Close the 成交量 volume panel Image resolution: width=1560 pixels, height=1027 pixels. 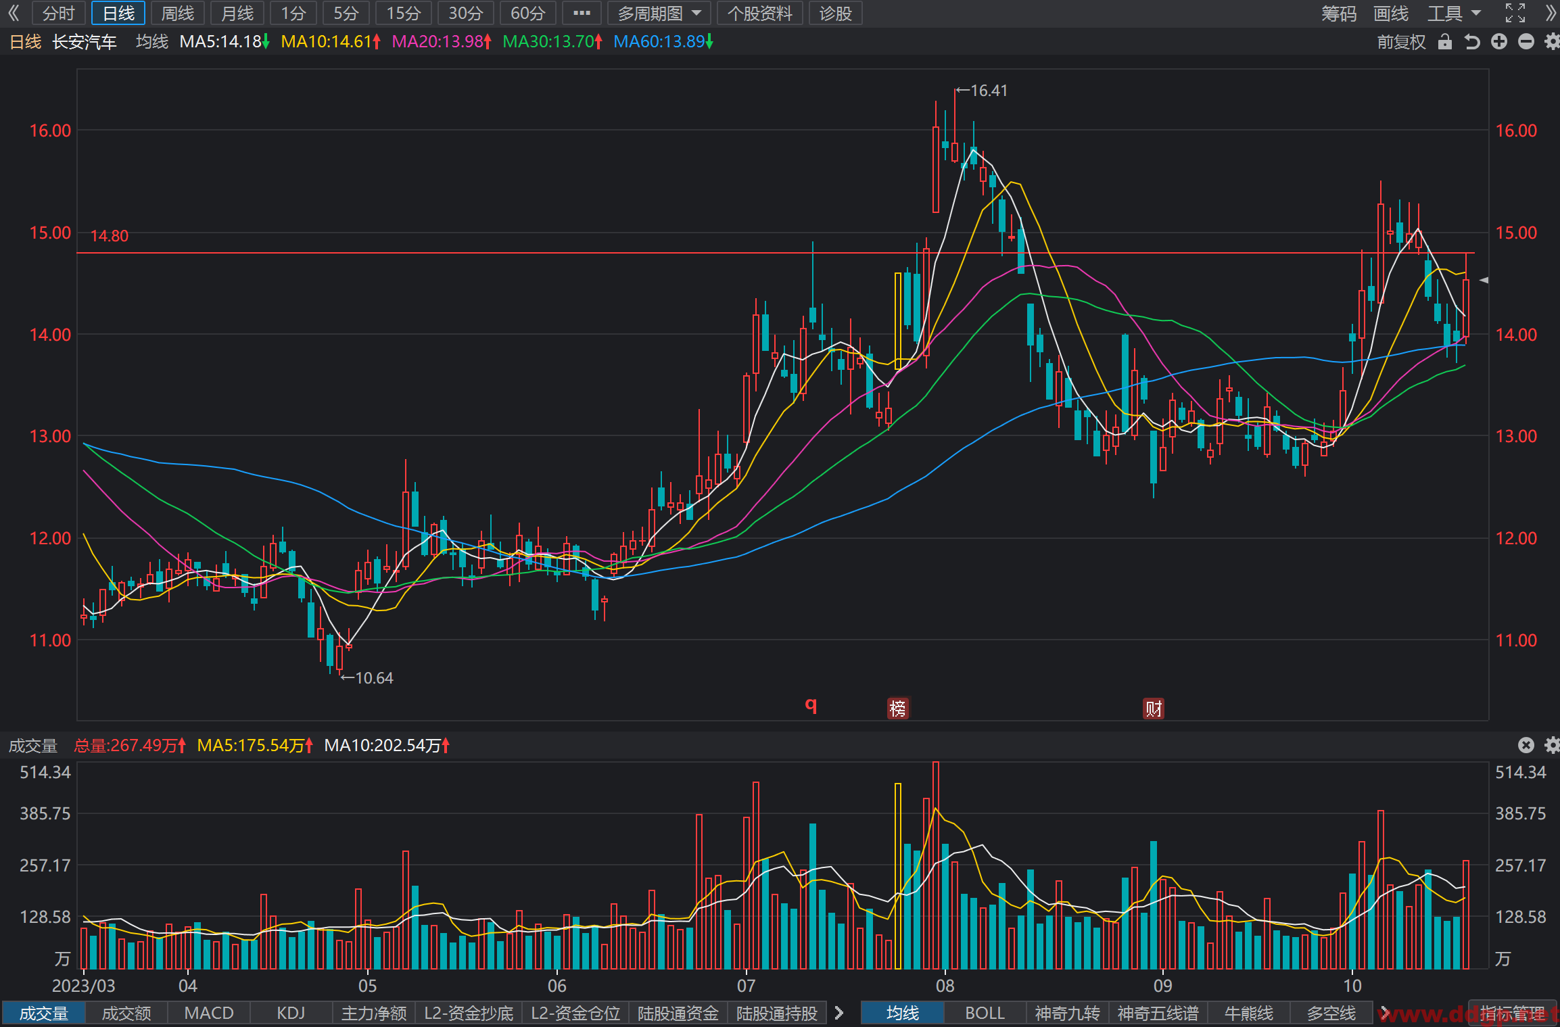(x=1526, y=745)
